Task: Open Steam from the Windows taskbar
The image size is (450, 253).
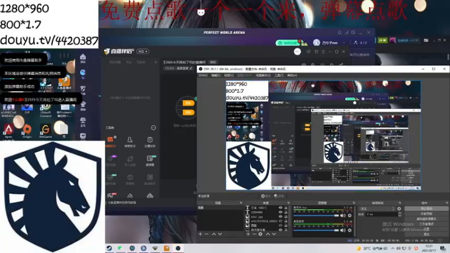Action: click(109, 248)
